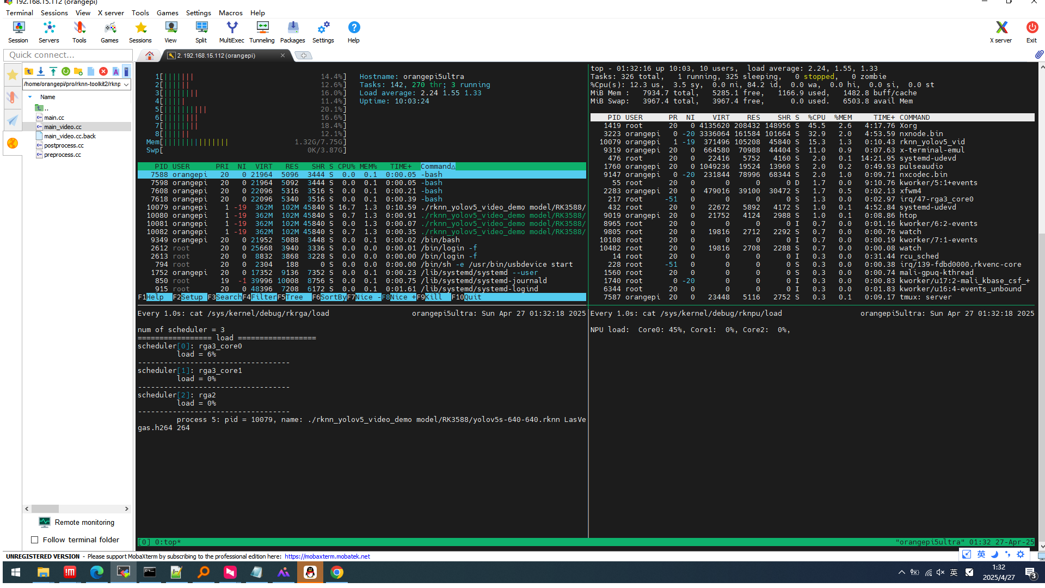Open the Macros menu
Viewport: 1045px width, 588px height.
[x=230, y=13]
